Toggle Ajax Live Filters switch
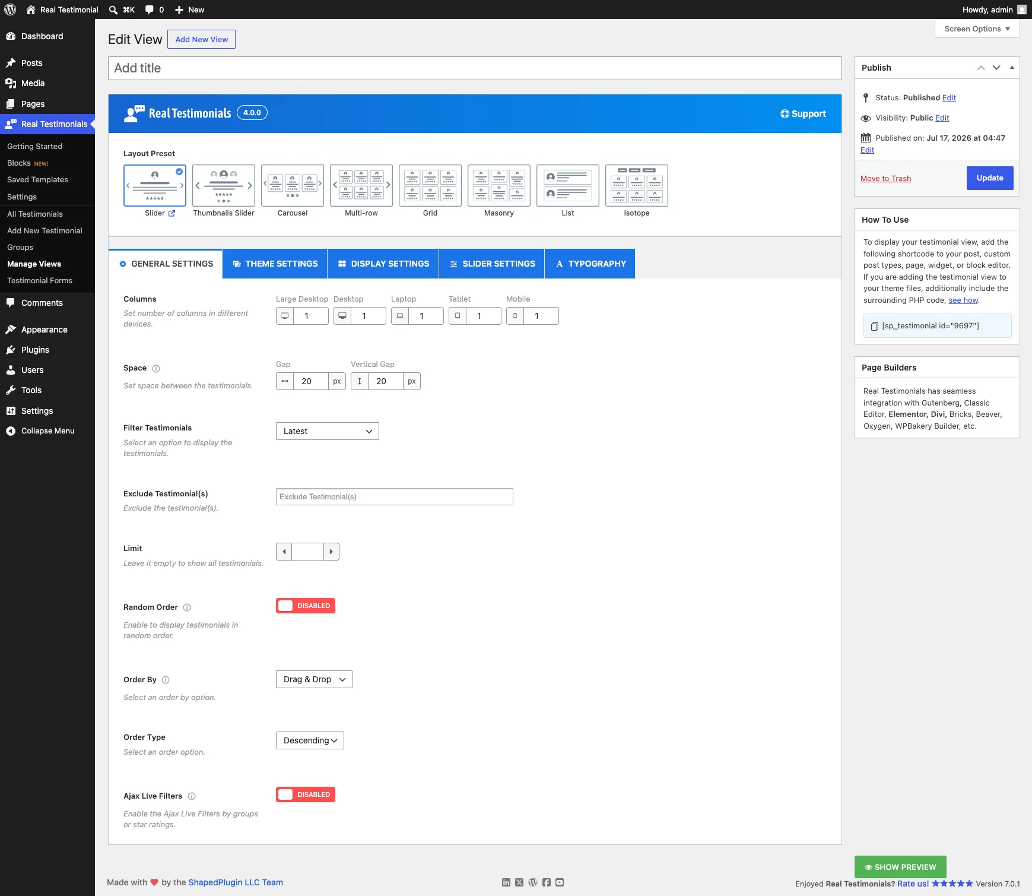 tap(306, 794)
